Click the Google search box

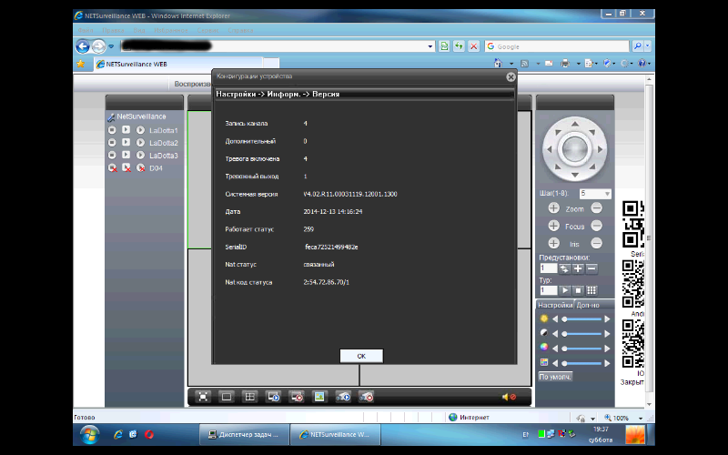pos(556,46)
